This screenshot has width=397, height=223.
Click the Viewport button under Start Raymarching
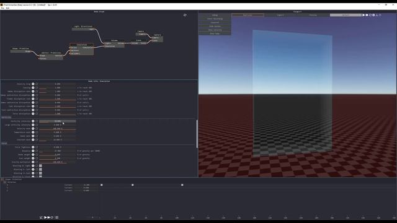[215, 22]
